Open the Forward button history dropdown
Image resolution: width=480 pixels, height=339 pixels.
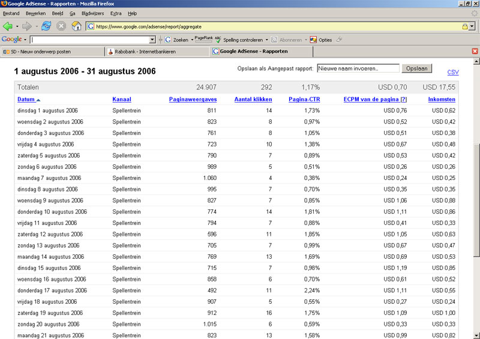pos(37,26)
